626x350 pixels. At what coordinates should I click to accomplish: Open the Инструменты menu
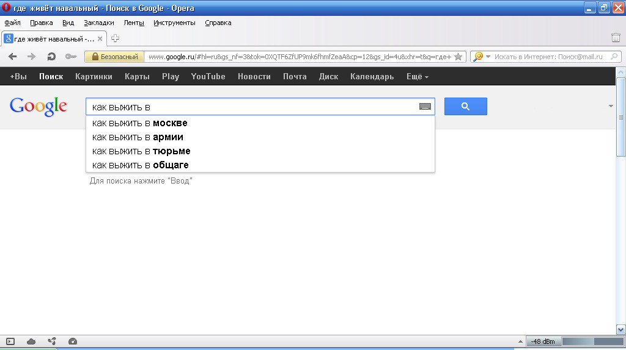click(x=174, y=23)
